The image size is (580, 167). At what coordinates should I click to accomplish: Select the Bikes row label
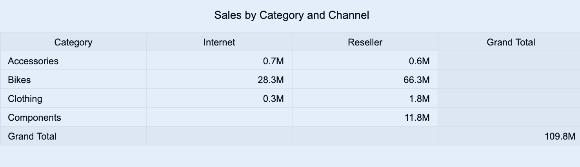pos(19,80)
